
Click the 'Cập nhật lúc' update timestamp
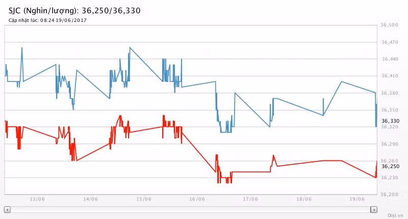(47, 20)
